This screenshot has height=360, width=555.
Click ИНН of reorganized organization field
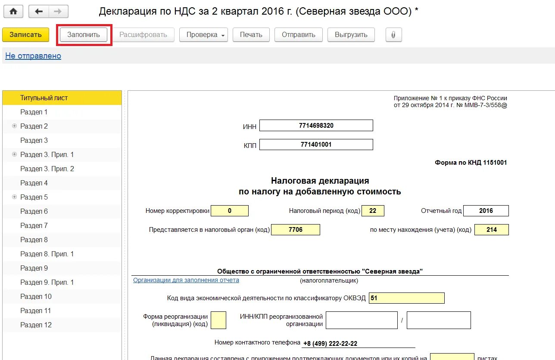(362, 320)
